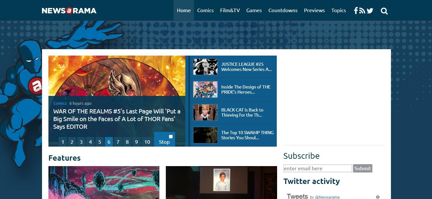432x199 pixels.
Task: Jump to slide 5
Action: [x=100, y=142]
